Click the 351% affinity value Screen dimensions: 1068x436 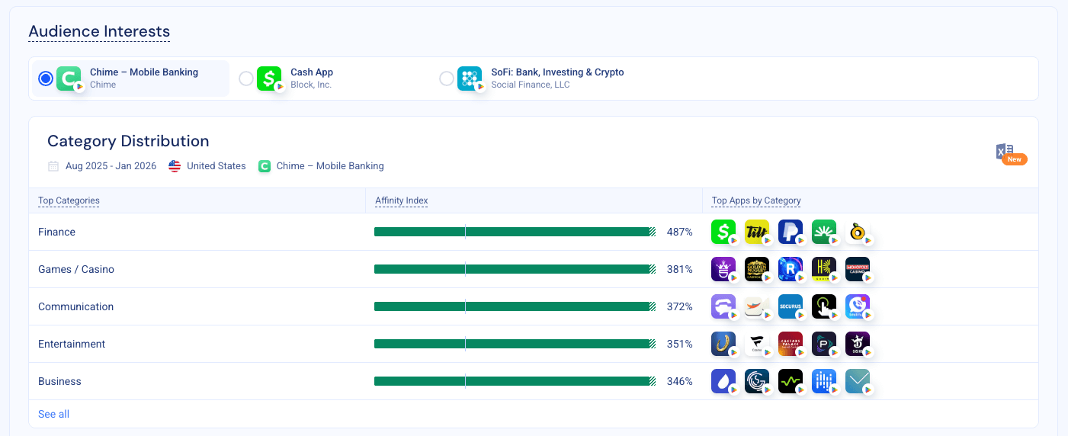[679, 344]
